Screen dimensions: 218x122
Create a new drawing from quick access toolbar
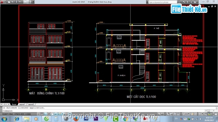tap(9, 2)
